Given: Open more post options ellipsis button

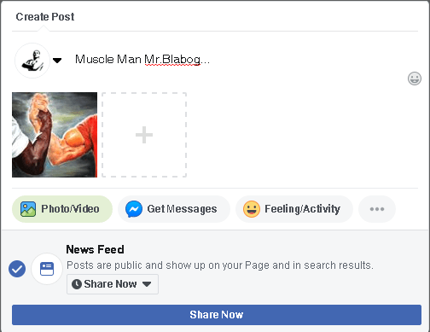Looking at the screenshot, I should (x=377, y=209).
